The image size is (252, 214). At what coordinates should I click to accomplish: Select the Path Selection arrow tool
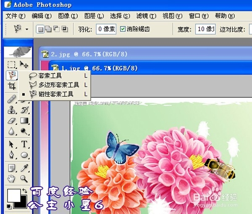pyautogui.click(x=11, y=144)
